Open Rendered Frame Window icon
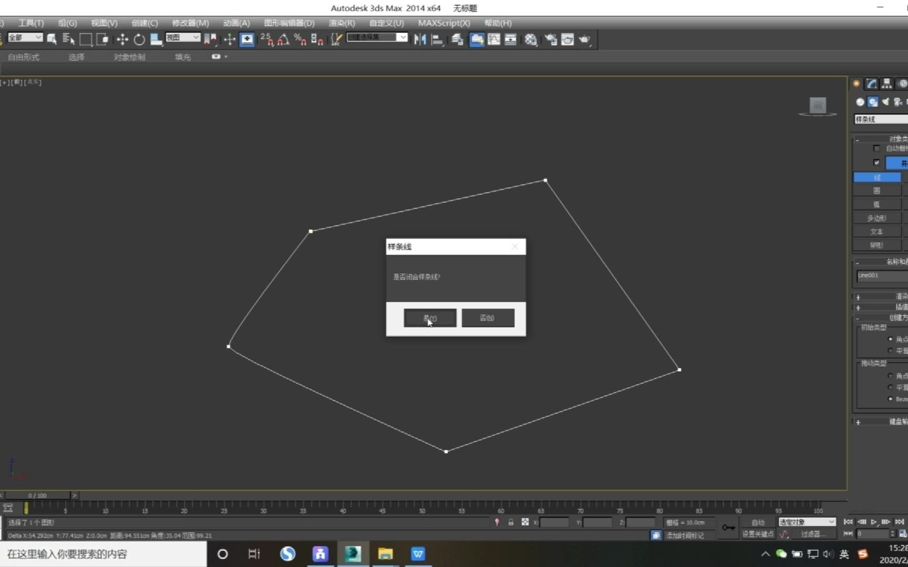 point(567,39)
